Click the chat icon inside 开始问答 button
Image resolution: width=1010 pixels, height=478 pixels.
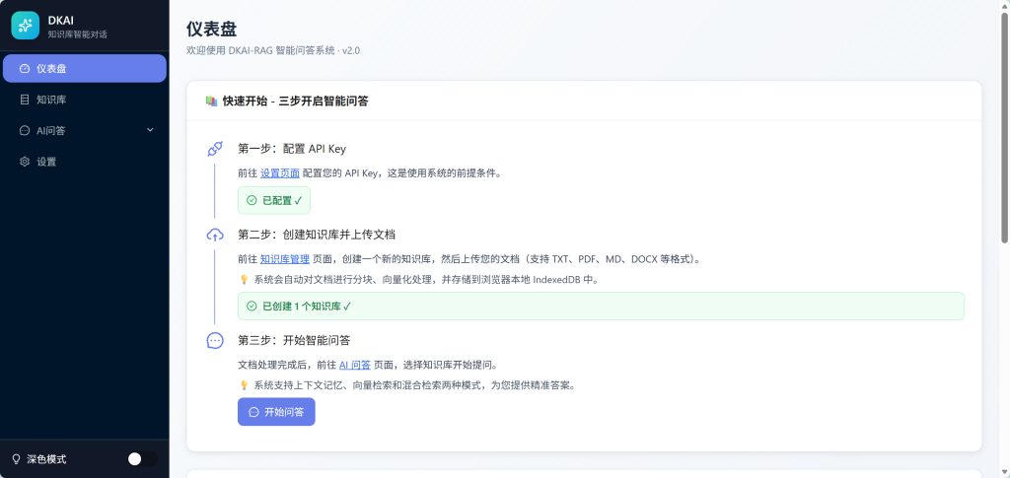tap(253, 412)
